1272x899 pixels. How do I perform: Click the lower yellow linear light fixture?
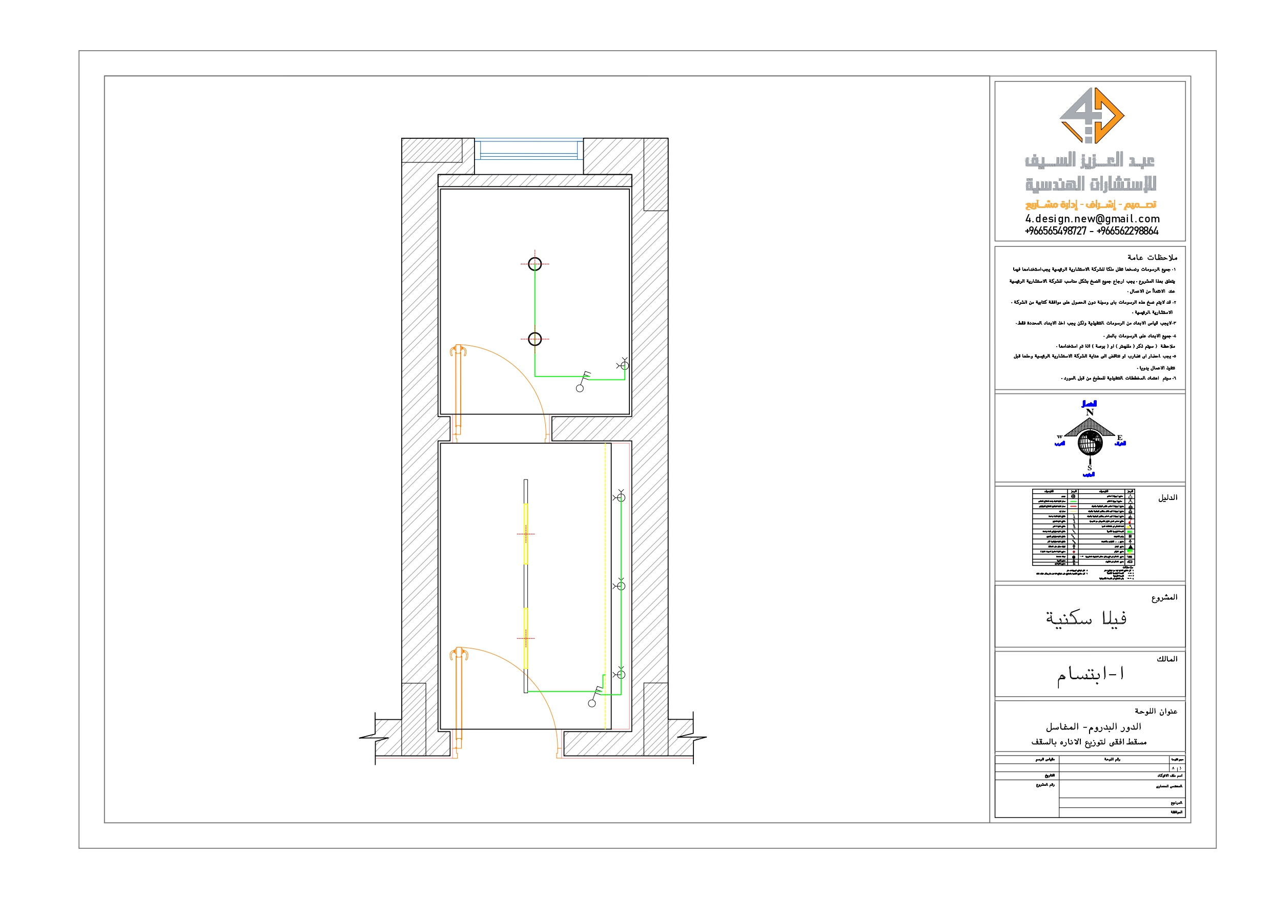526,638
